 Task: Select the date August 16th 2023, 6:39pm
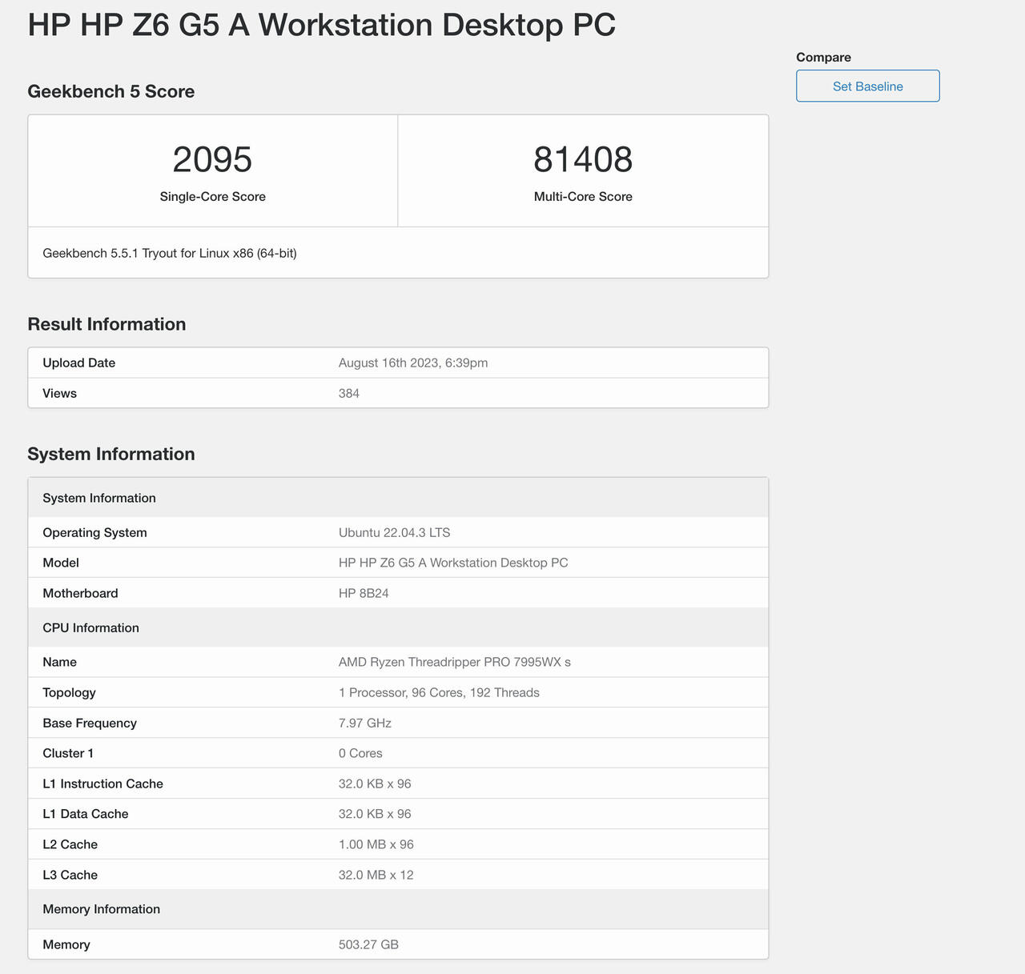click(x=413, y=363)
